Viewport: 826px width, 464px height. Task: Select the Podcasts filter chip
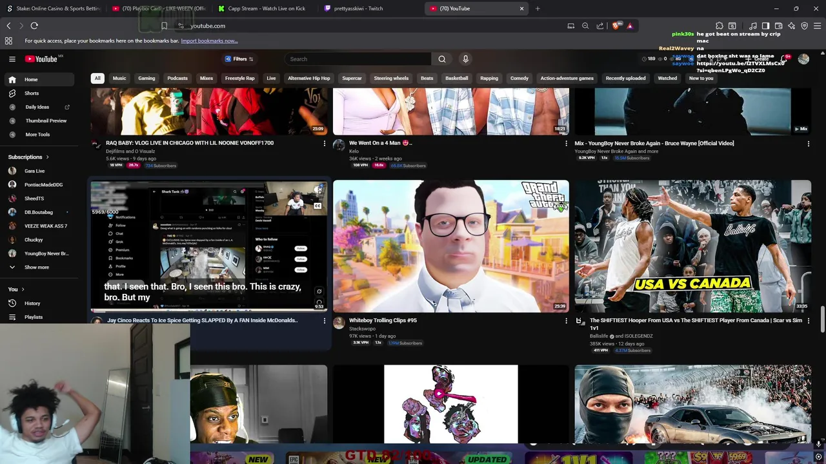pyautogui.click(x=177, y=78)
